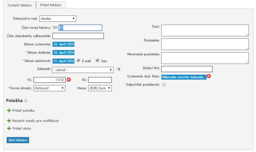Open calendar via Kliknutím otvoríte kalendár
Screen dimensions: 256x152
pyautogui.click(x=183, y=77)
